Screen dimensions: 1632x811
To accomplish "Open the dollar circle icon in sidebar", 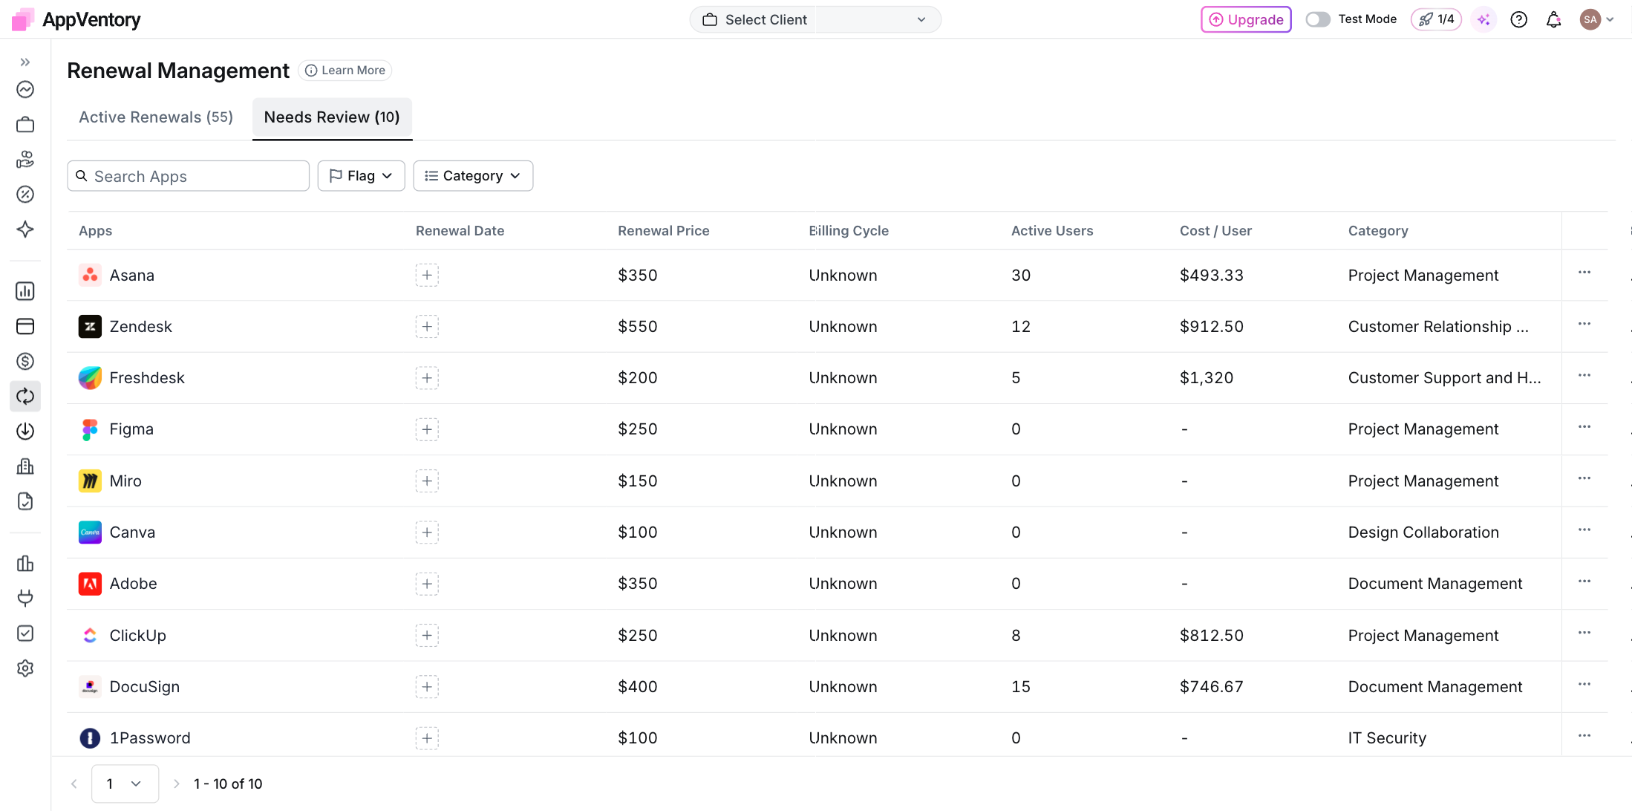I will (25, 362).
